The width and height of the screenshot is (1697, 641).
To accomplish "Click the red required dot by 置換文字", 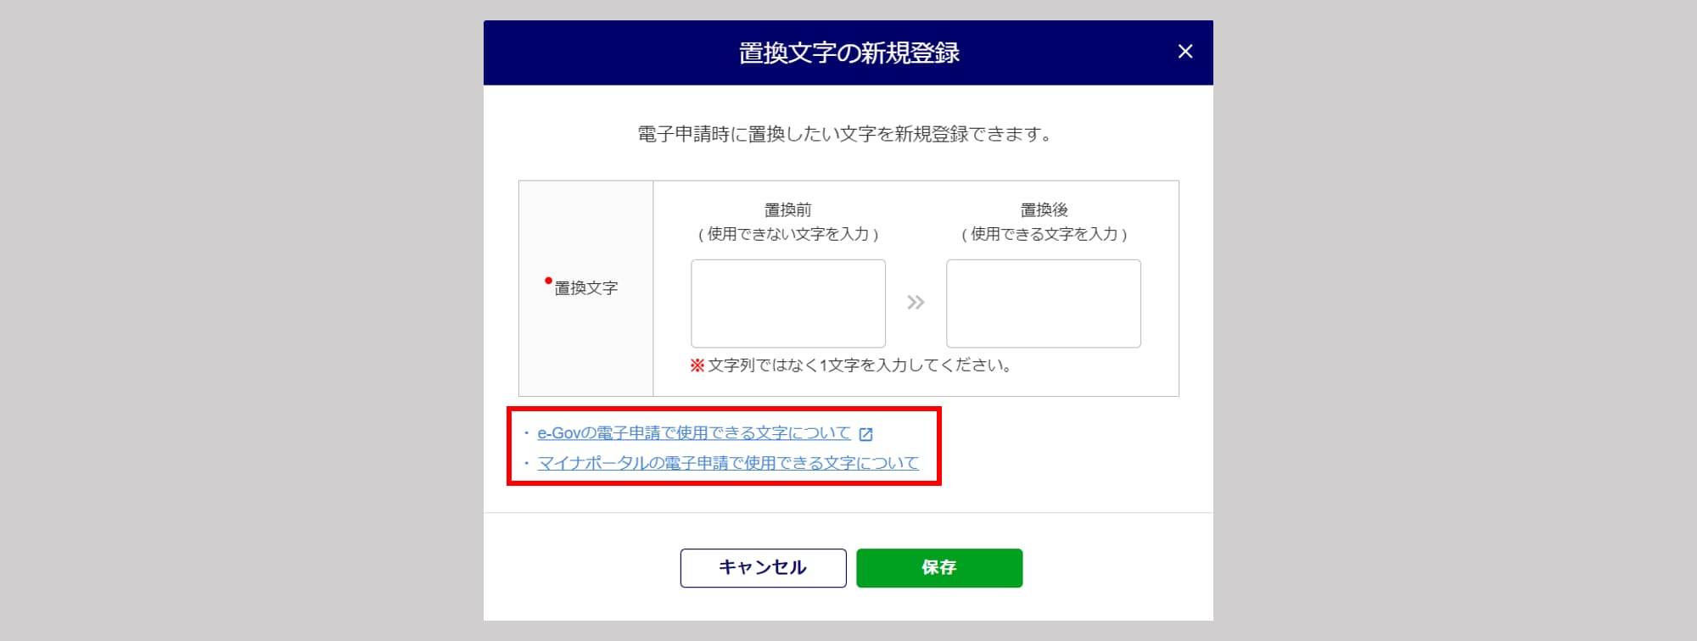I will pos(548,281).
